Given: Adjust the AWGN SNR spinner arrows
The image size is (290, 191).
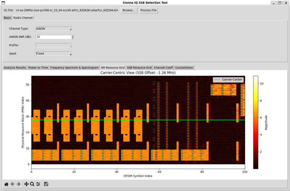Looking at the screenshot, I should [x=72, y=37].
